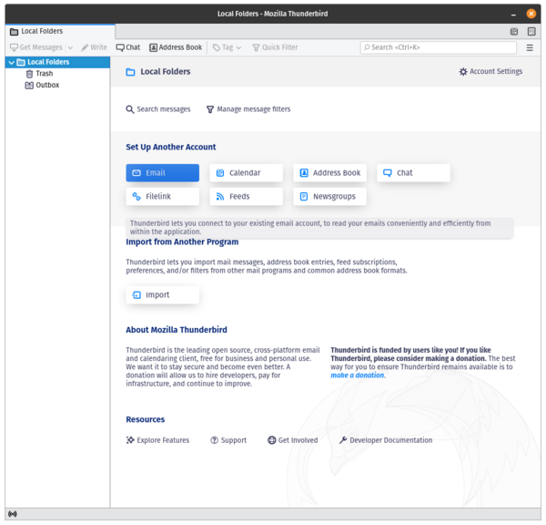Click the Local Folders header folder icon
The image size is (546, 525).
[x=130, y=72]
